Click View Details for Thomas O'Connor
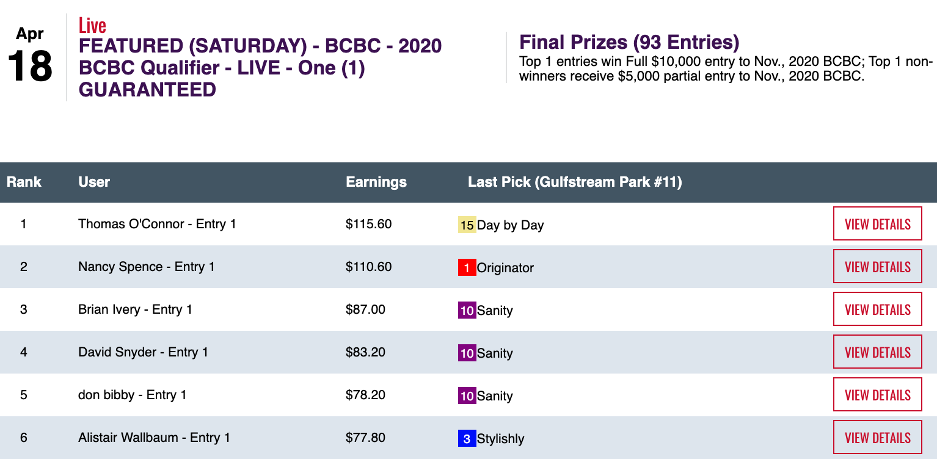937x459 pixels. (877, 224)
